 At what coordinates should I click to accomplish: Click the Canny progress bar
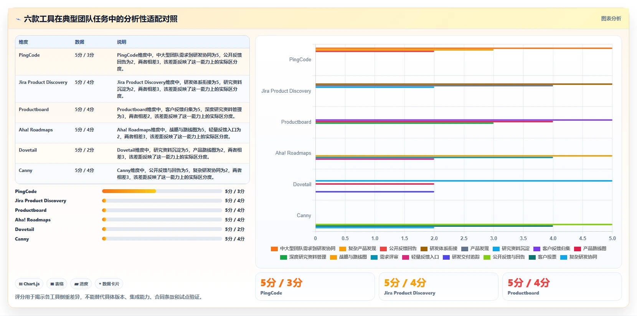[x=162, y=239]
